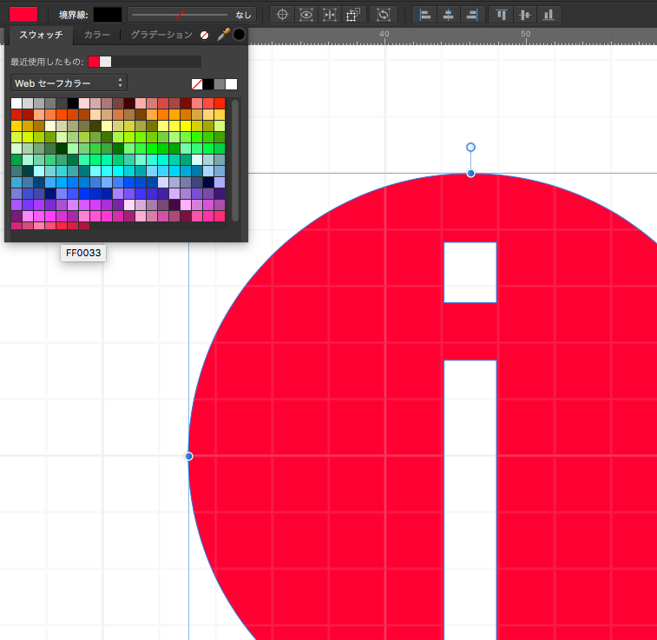Image resolution: width=657 pixels, height=640 pixels.
Task: Click the gray quick swatch beside the palette dropdown
Action: (220, 84)
